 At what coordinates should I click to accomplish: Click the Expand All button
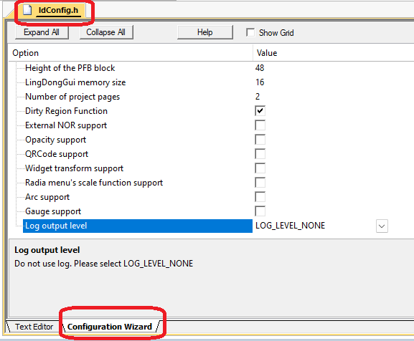pyautogui.click(x=42, y=32)
